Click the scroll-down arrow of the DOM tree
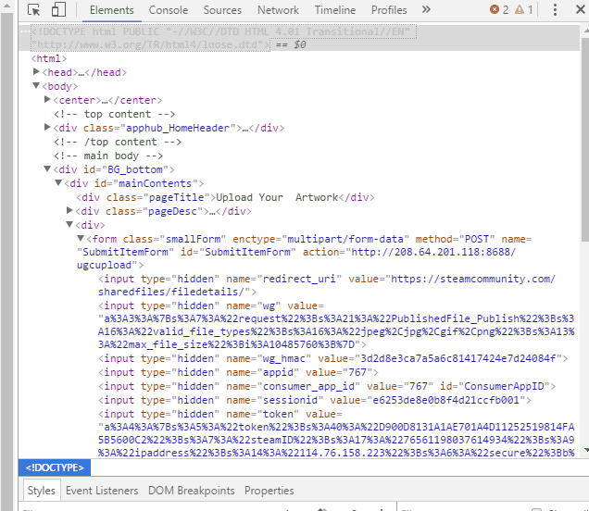Viewport: 589px width, 511px height. pyautogui.click(x=585, y=449)
